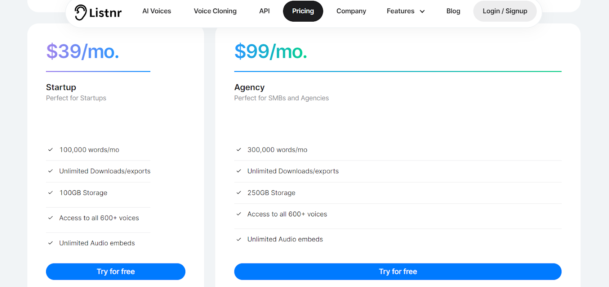
Task: Click checkmark beside 100,000 words/mo
Action: (50, 150)
